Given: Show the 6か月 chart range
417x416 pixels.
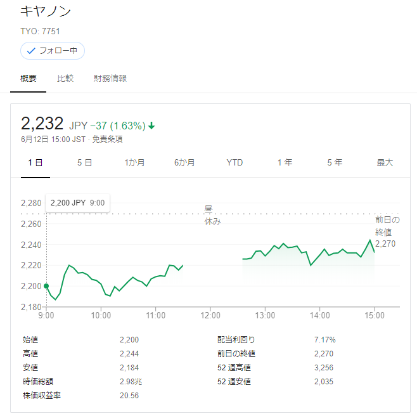Looking at the screenshot, I should [184, 162].
